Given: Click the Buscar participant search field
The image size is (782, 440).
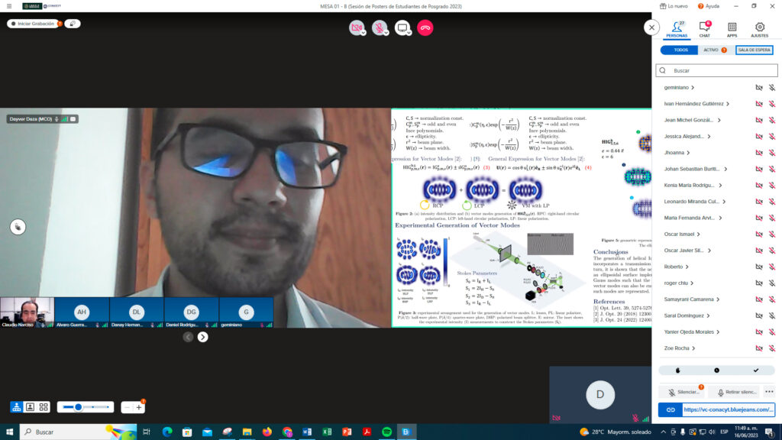Looking at the screenshot, I should [x=716, y=70].
